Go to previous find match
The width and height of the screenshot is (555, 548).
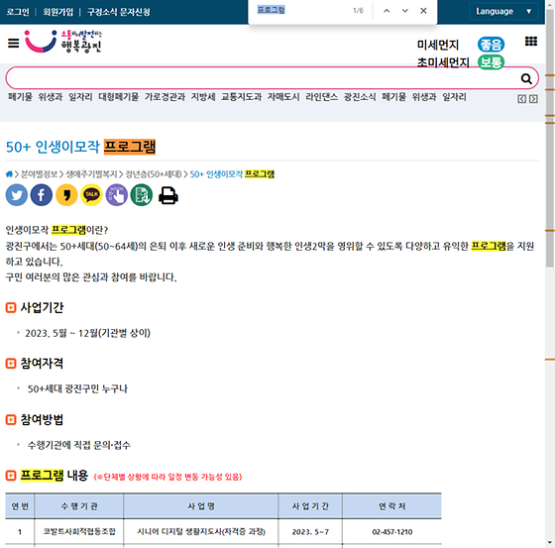tap(387, 11)
